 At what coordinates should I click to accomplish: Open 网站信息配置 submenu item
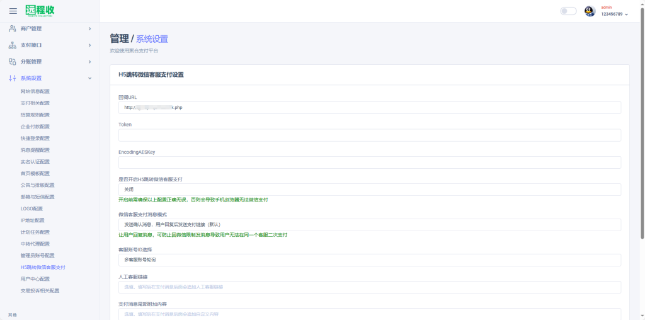pyautogui.click(x=35, y=91)
